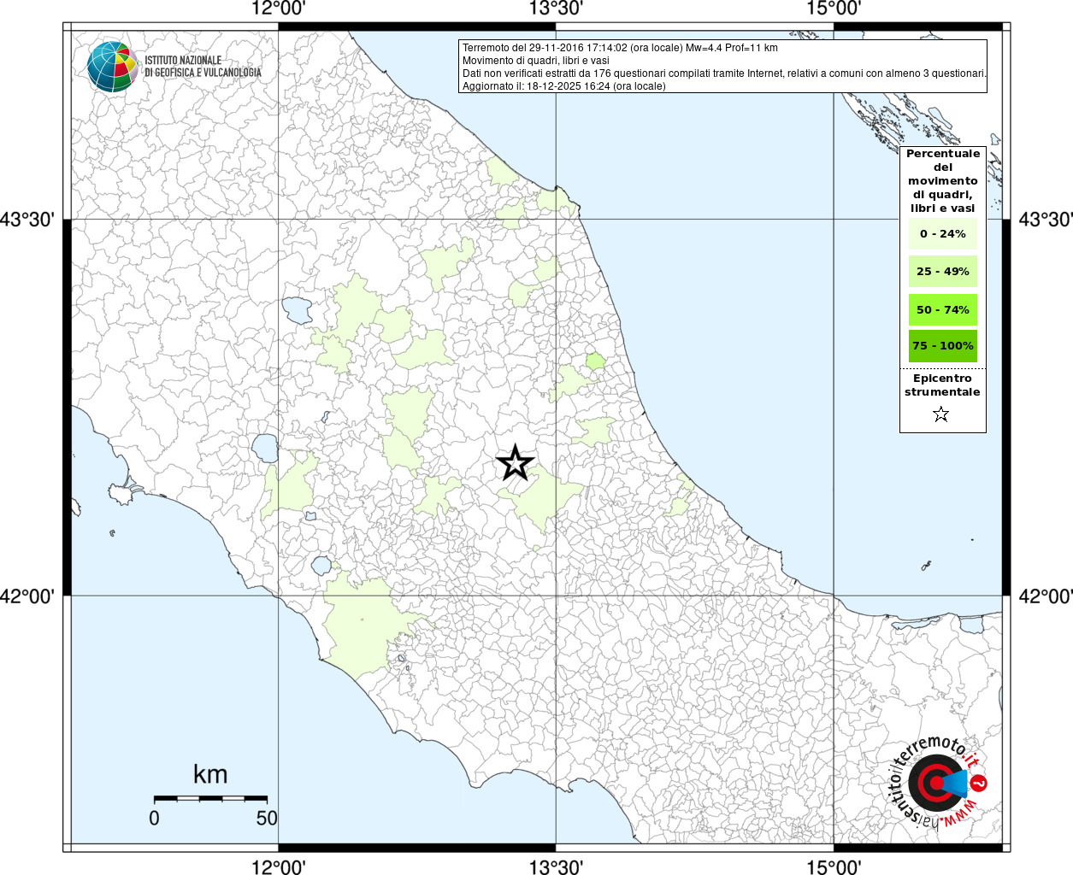Select the 50 - 74% legend swatch

[943, 309]
